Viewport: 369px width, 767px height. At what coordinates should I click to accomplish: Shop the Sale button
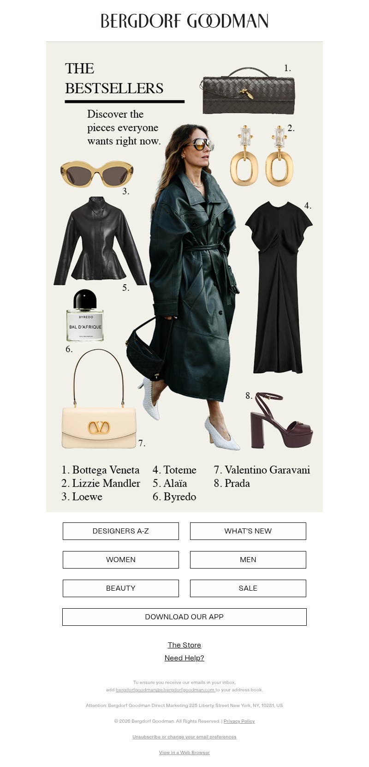[x=248, y=588]
